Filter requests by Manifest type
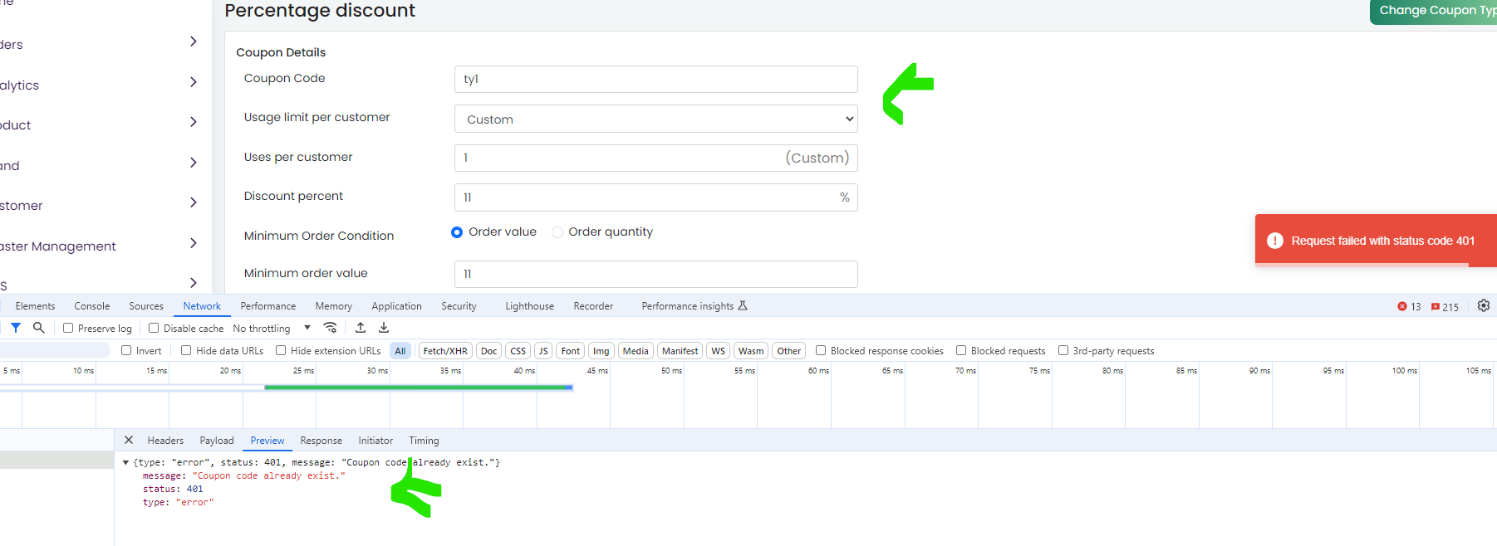 (680, 351)
